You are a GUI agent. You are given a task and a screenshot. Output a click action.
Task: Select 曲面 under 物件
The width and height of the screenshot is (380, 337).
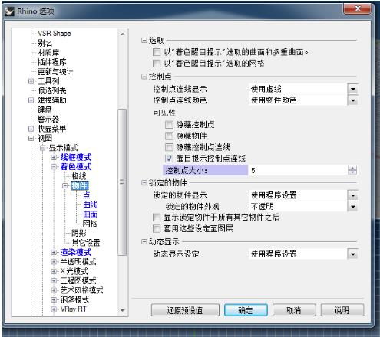coord(90,214)
